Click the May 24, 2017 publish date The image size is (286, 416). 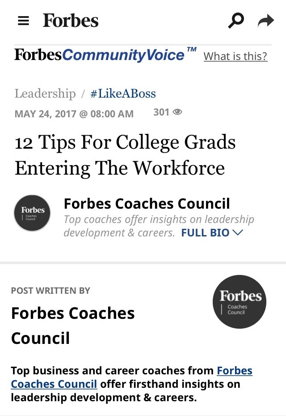[74, 114]
